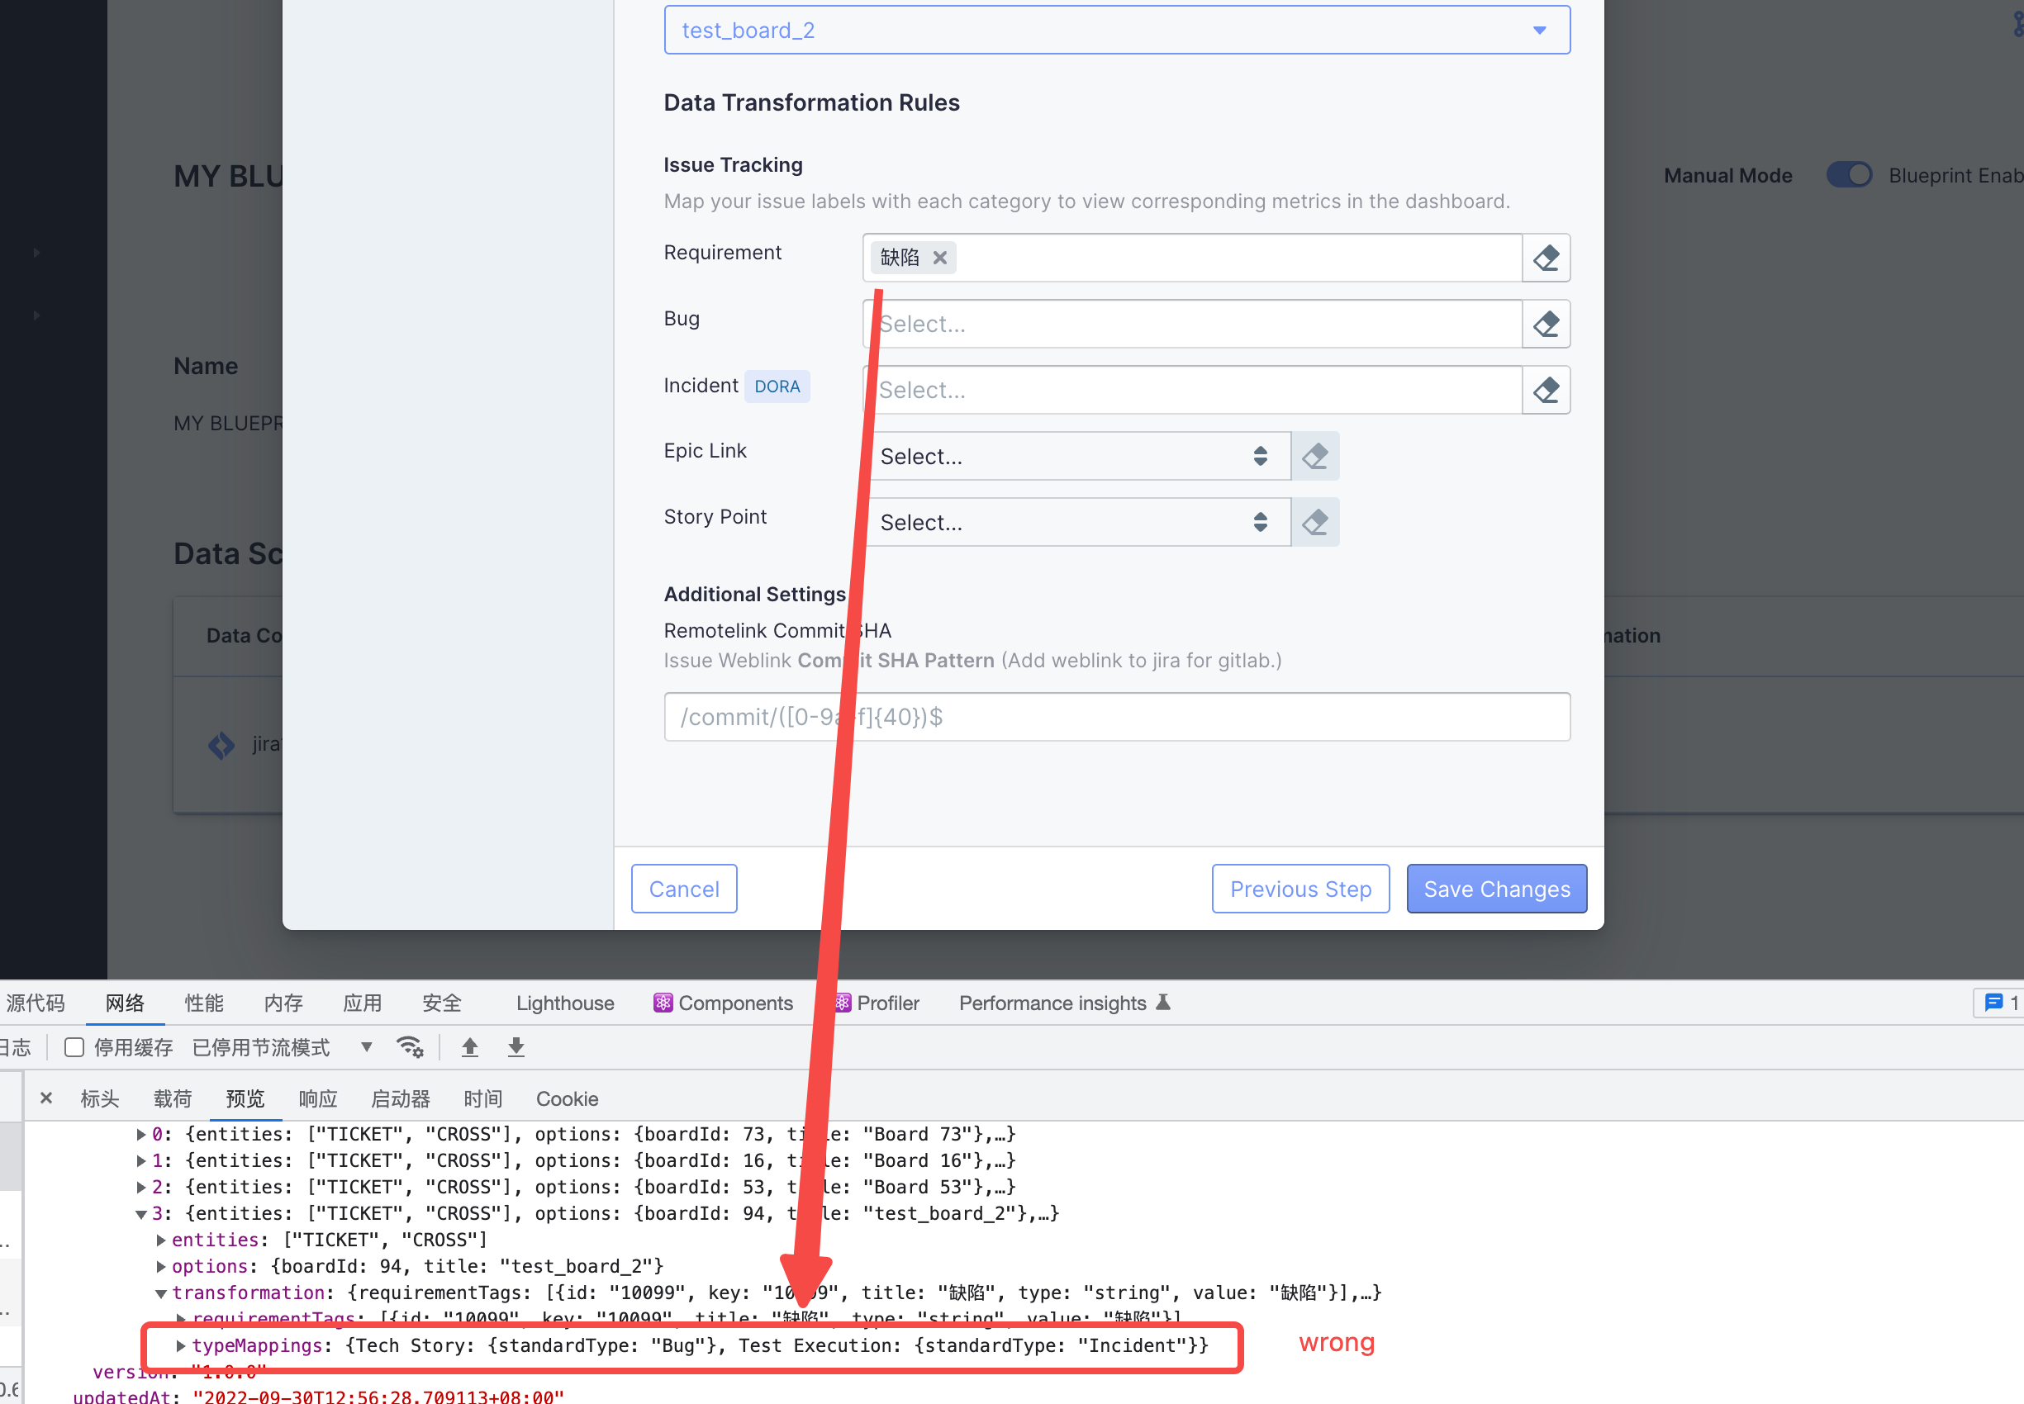This screenshot has height=1404, width=2024.
Task: Expand array item 0 Board 73
Action: 140,1134
